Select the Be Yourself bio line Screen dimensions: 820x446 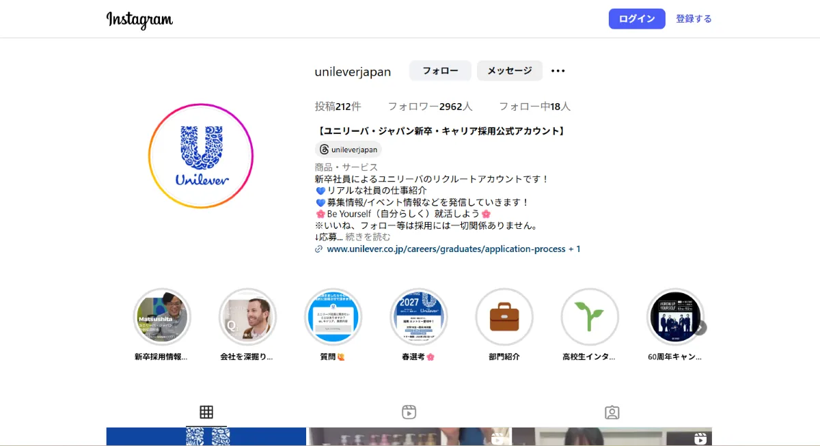coord(403,214)
